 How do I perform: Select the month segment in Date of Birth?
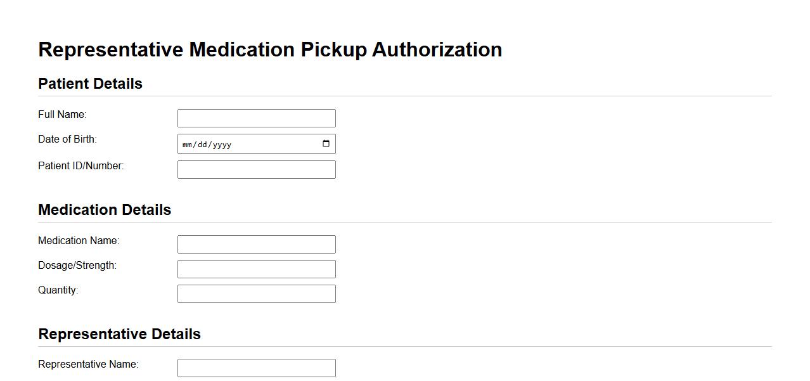point(187,145)
